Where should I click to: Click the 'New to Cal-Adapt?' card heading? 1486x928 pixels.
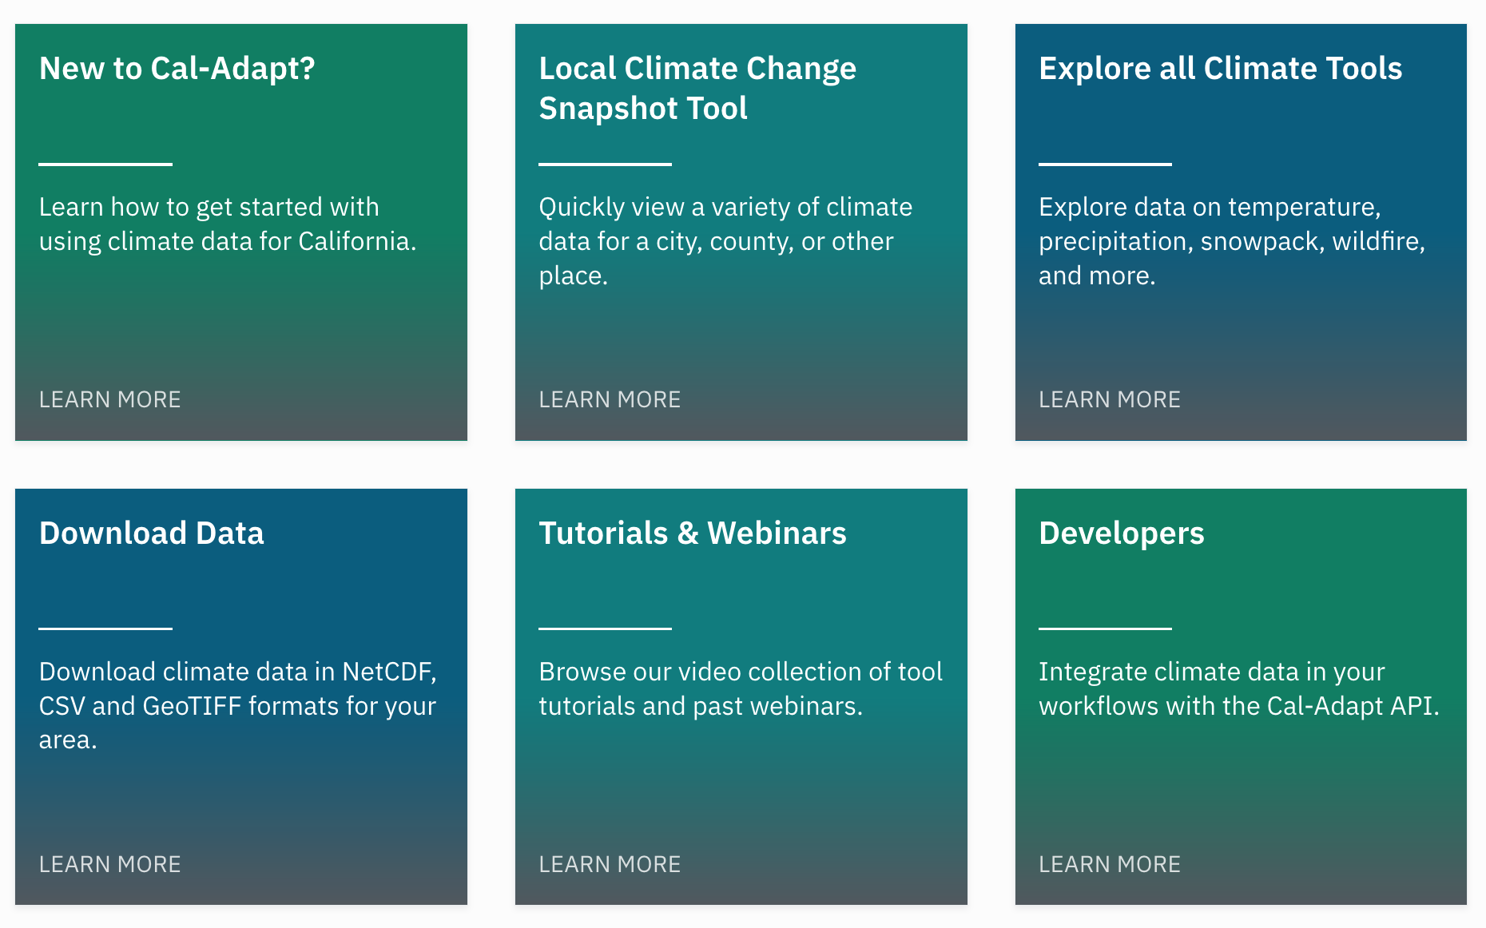click(177, 69)
